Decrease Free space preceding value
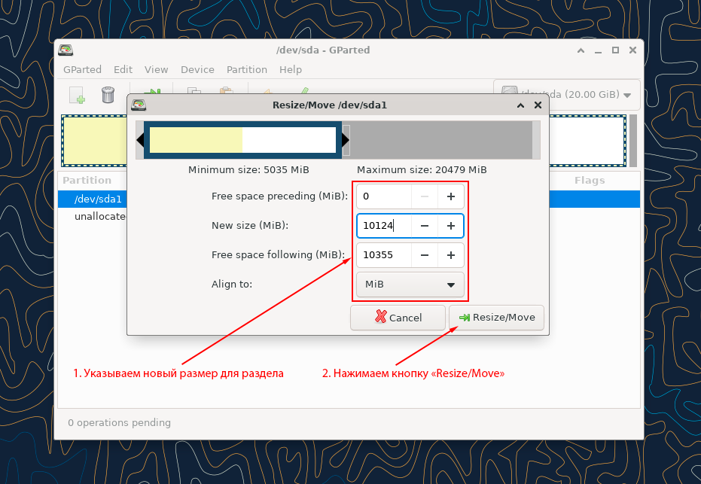This screenshot has width=701, height=484. [424, 196]
